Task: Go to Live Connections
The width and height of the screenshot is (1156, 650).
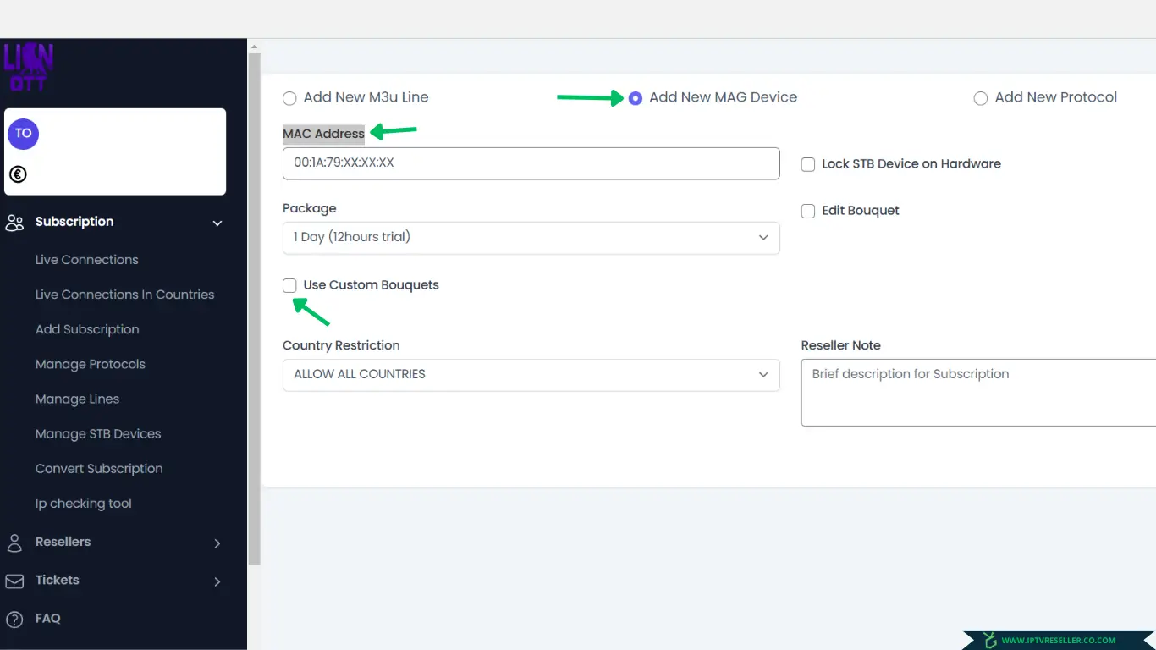Action: coord(87,260)
